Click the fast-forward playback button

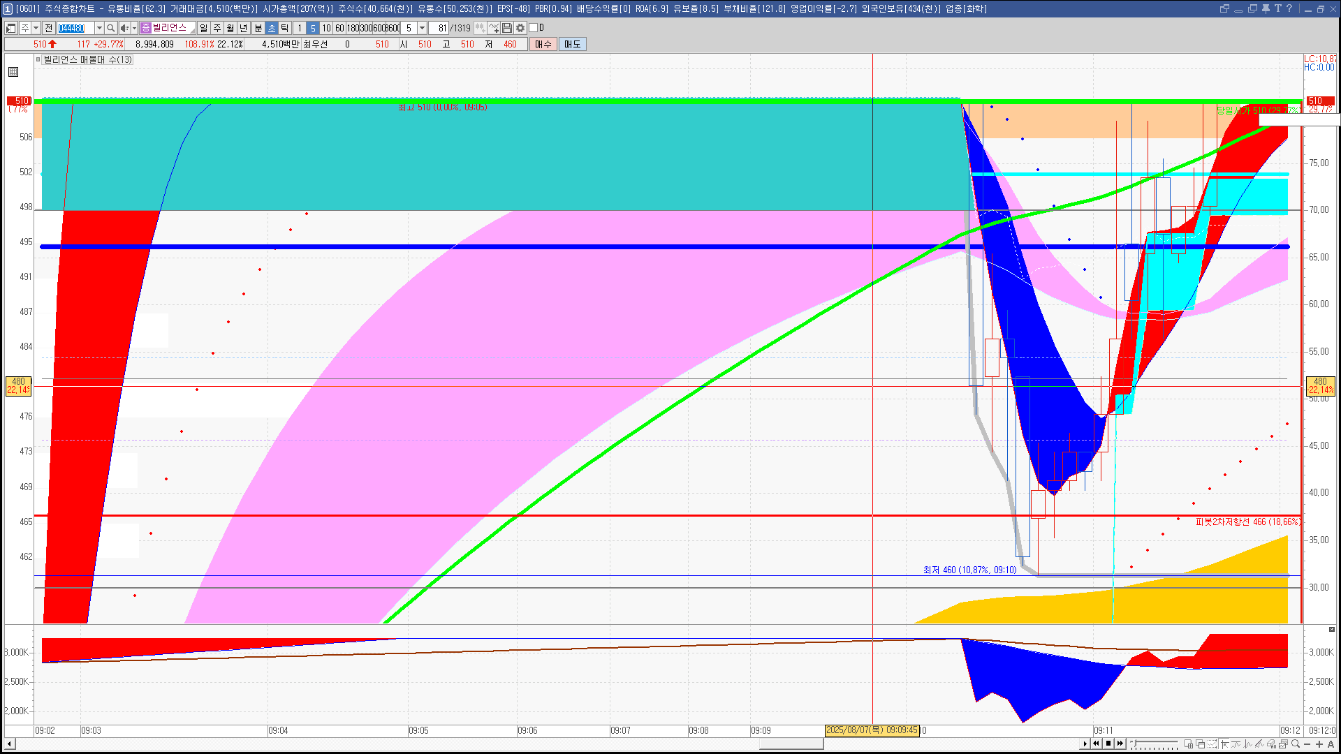click(1120, 744)
